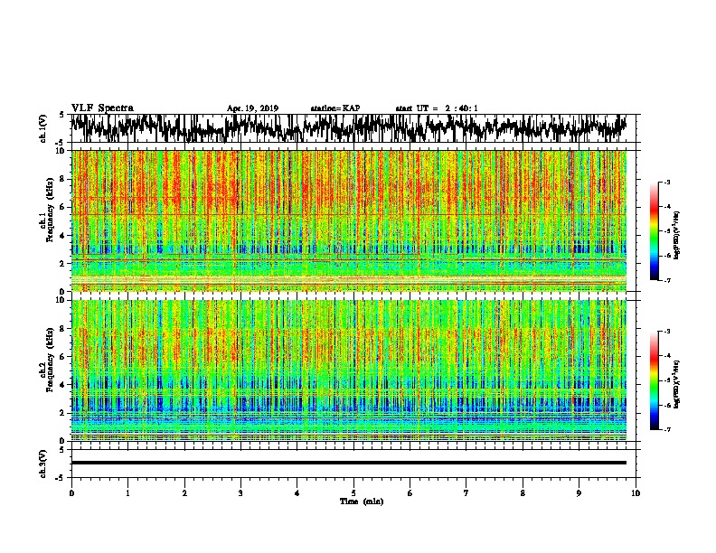Screen dimensions: 716x553
Task: Click the "Time (min)" axis title
Action: (x=362, y=501)
